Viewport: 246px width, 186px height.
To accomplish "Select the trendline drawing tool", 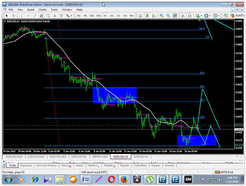I will [35, 15].
